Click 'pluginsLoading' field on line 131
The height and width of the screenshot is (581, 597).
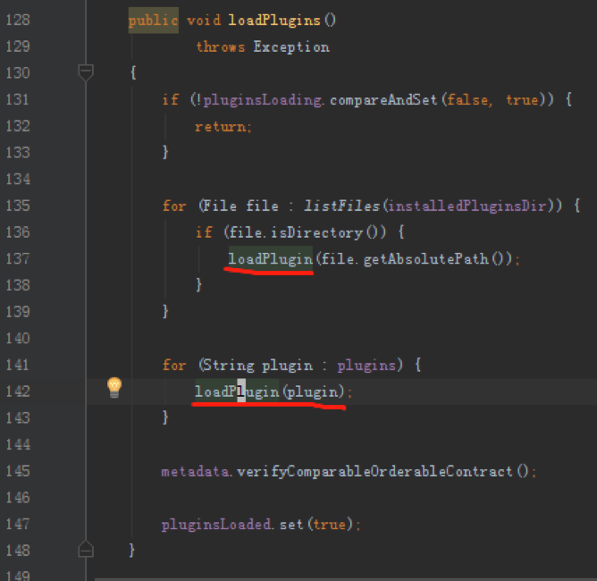pyautogui.click(x=263, y=100)
